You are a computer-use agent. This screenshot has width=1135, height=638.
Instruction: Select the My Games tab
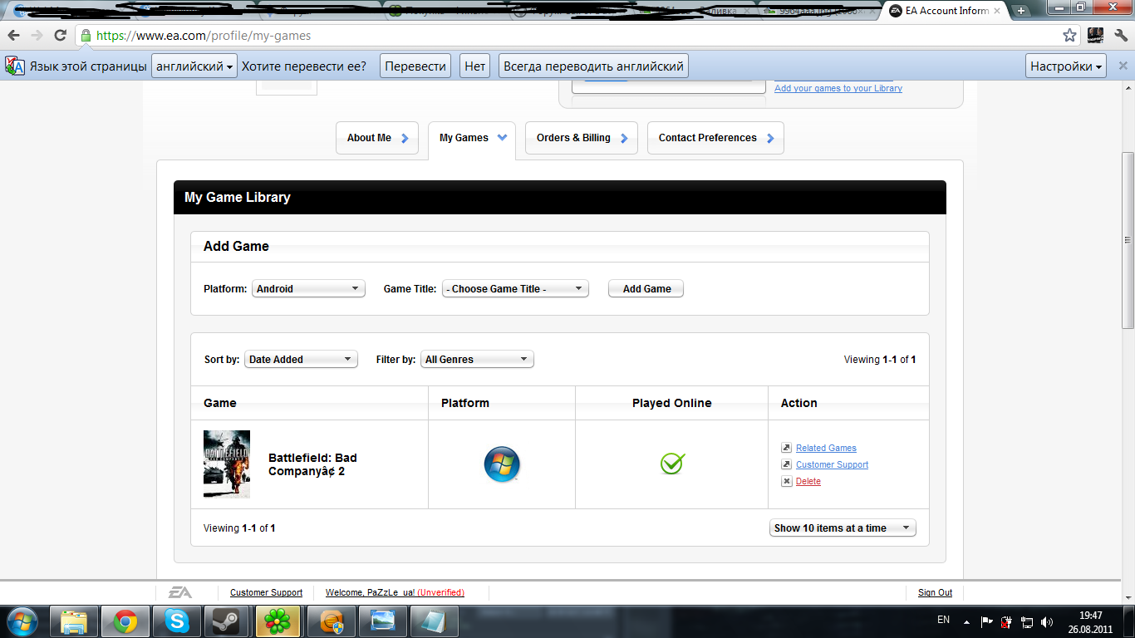click(472, 138)
